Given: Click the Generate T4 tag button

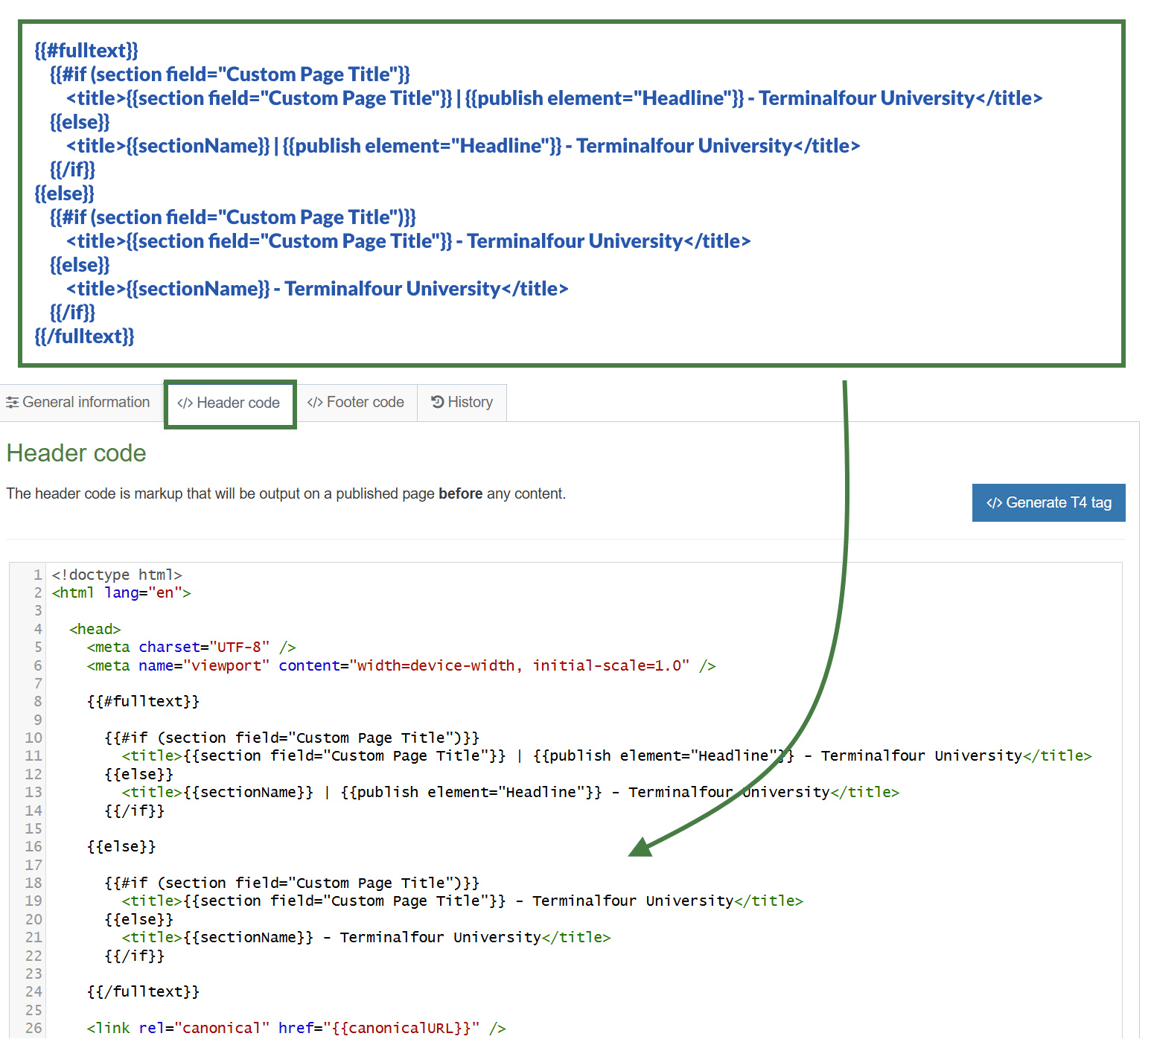Looking at the screenshot, I should click(x=1048, y=502).
